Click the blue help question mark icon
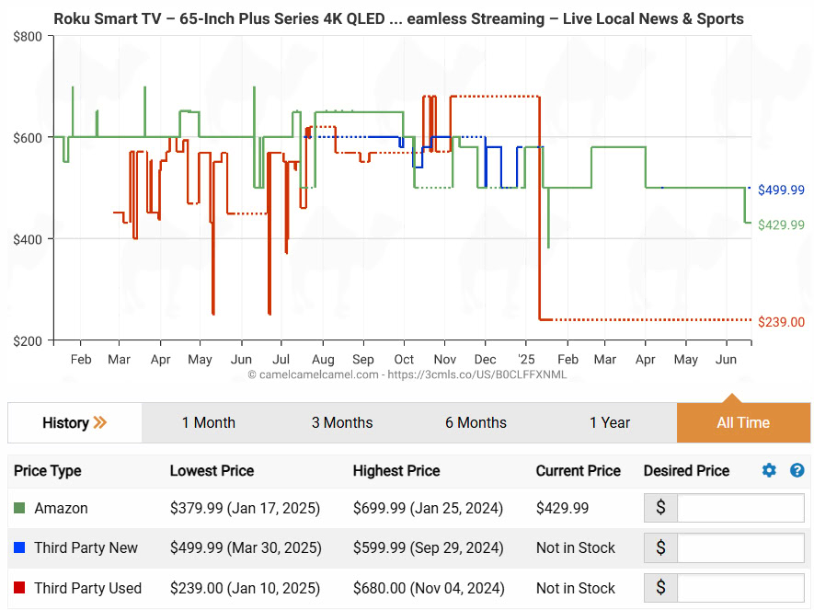814x610 pixels. (797, 470)
